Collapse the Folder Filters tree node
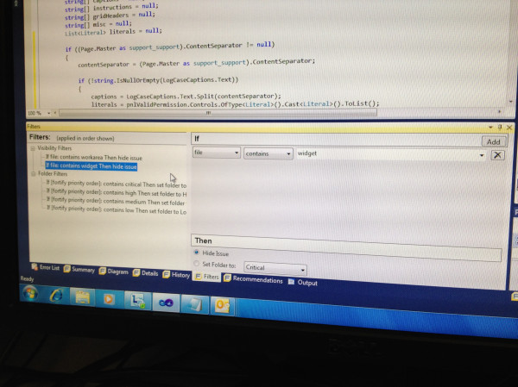The width and height of the screenshot is (518, 387). (x=34, y=173)
